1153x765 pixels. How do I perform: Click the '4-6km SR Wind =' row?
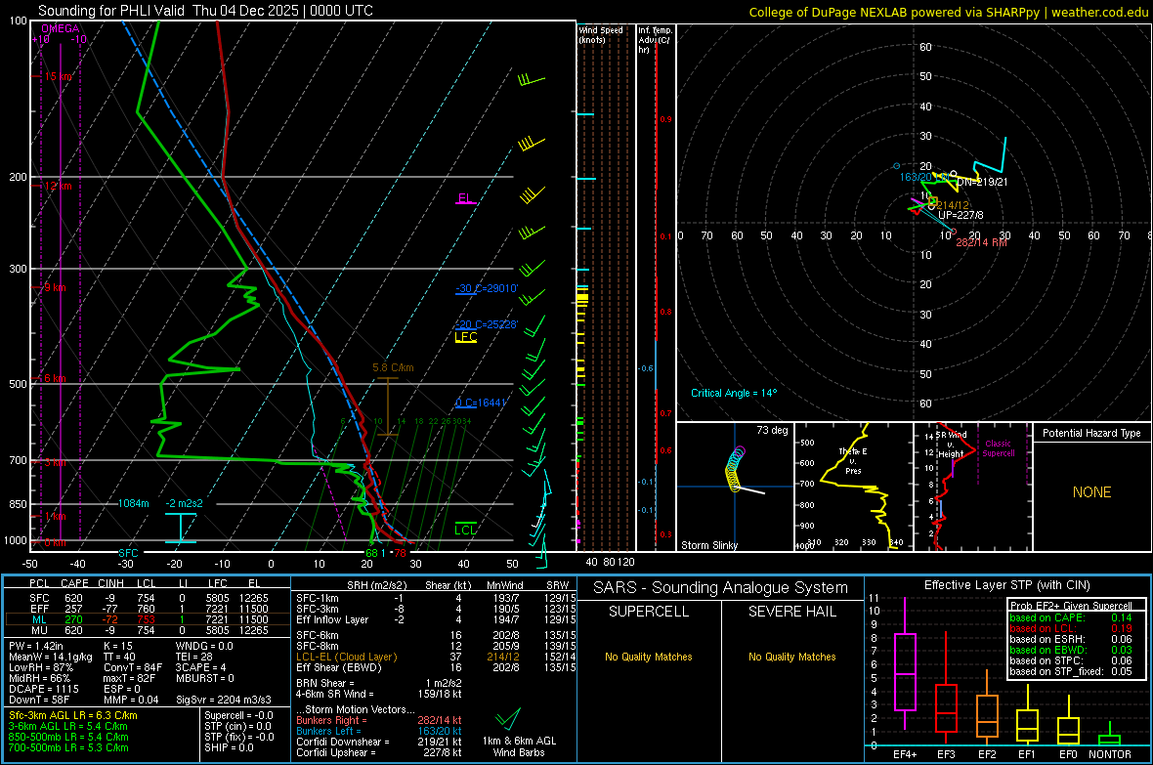click(379, 694)
